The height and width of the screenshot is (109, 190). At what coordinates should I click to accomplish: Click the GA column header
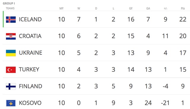(x=148, y=8)
